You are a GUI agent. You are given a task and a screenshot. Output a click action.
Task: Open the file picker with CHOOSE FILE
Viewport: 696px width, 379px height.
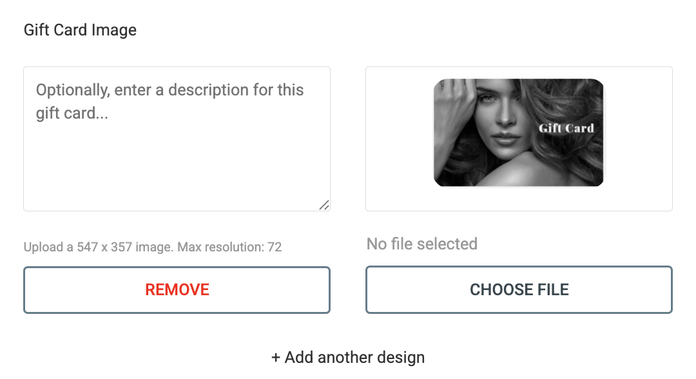pos(519,290)
